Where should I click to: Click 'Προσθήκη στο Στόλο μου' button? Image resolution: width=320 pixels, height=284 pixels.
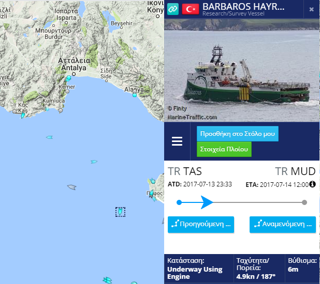(x=238, y=134)
